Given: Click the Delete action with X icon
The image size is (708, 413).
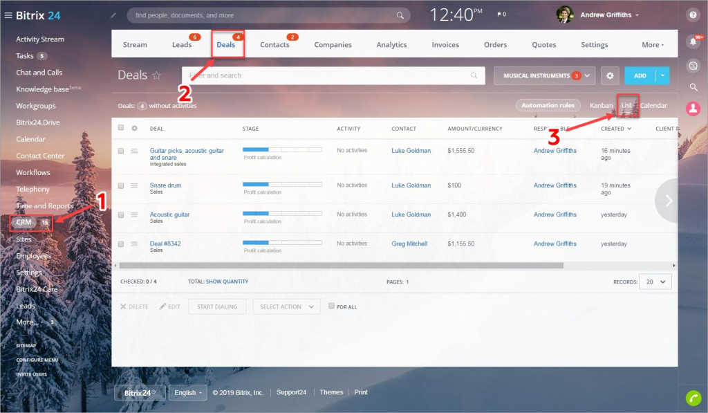Looking at the screenshot, I should pyautogui.click(x=134, y=307).
